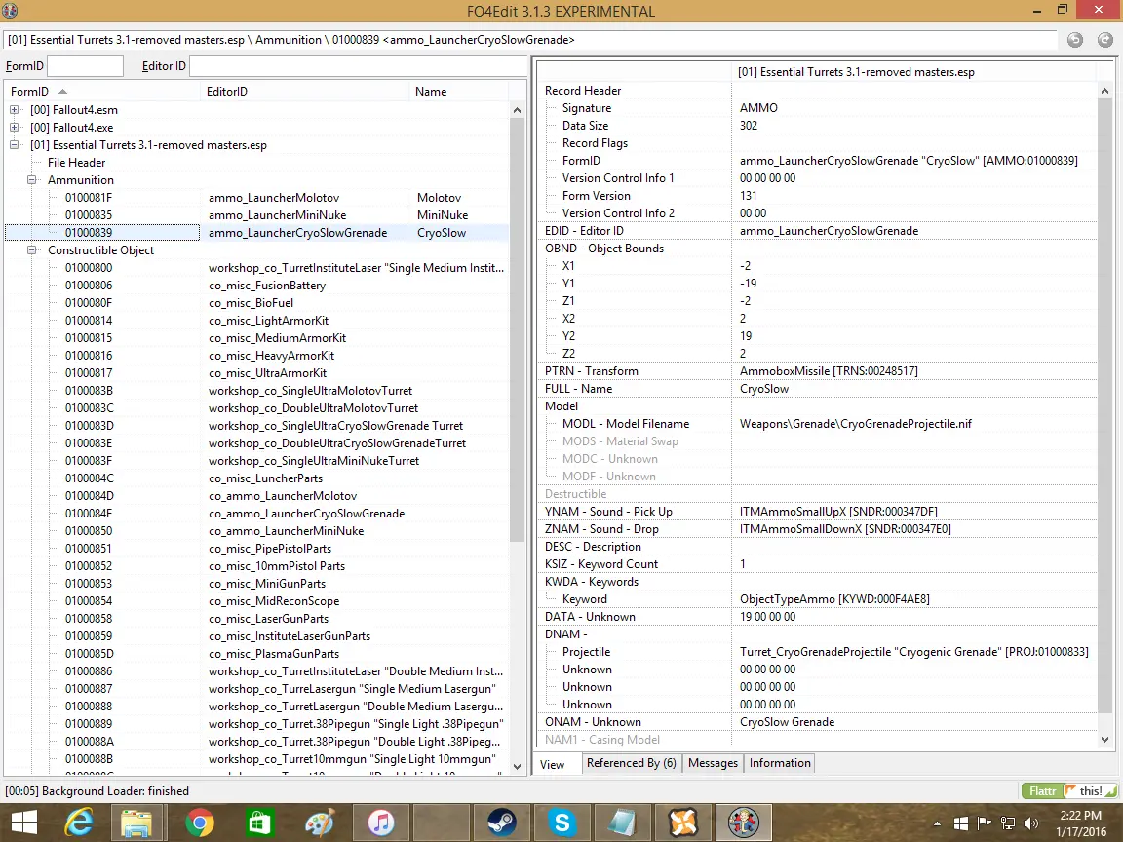Select record 01000835 ammo_LauncherMiniNuke
Image resolution: width=1123 pixels, height=842 pixels.
tap(256, 215)
